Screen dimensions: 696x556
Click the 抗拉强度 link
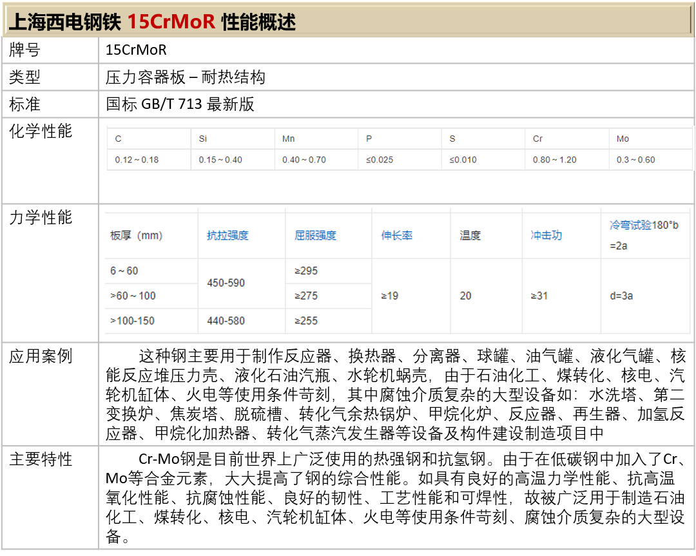click(x=227, y=236)
